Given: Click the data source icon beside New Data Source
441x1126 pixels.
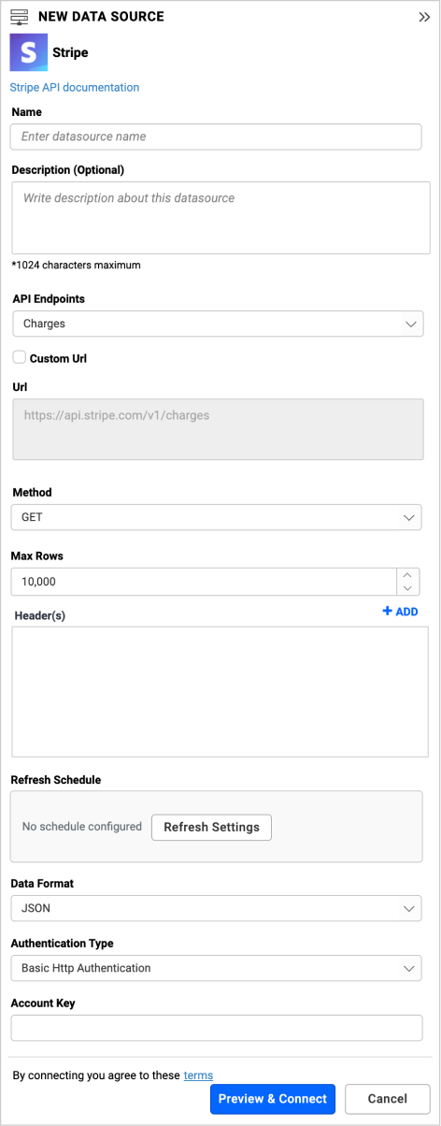Looking at the screenshot, I should tap(19, 17).
